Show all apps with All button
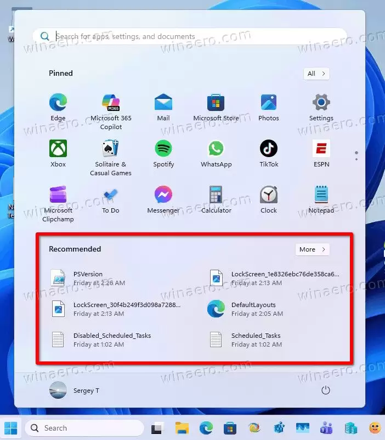The image size is (385, 440). [x=316, y=74]
